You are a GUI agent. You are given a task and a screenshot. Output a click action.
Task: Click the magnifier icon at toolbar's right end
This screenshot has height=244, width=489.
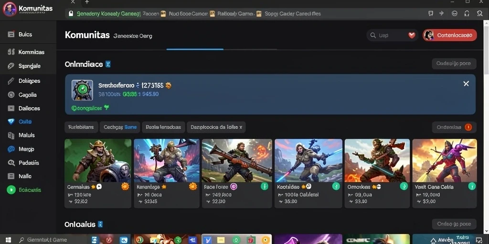point(479,13)
